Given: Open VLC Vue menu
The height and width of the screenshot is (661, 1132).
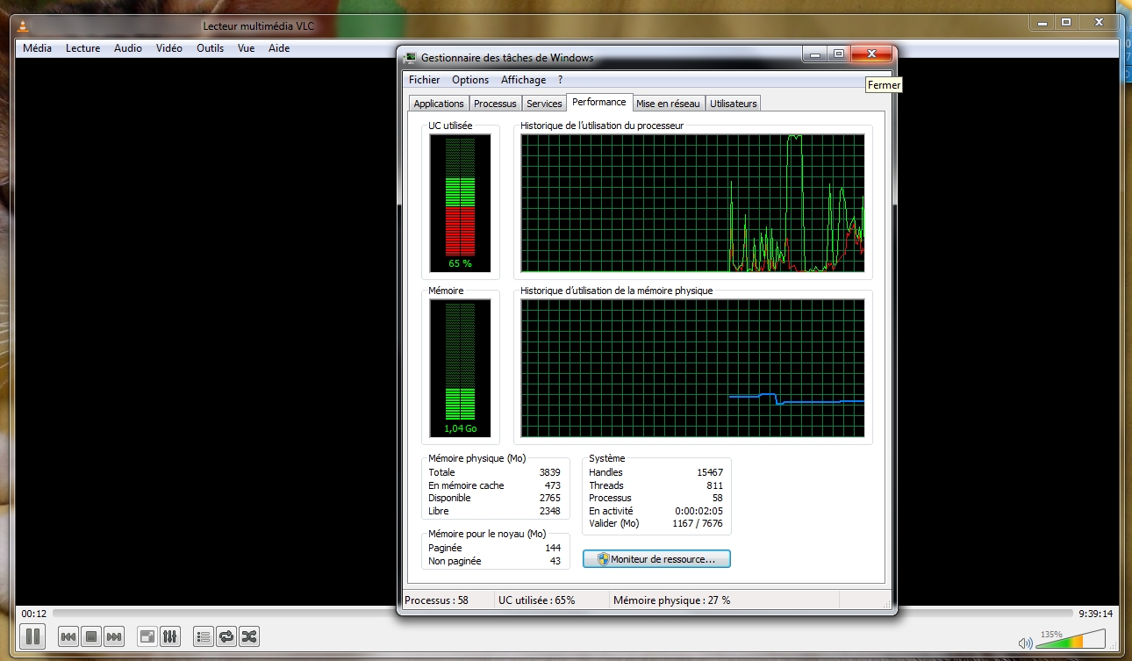Looking at the screenshot, I should [246, 48].
